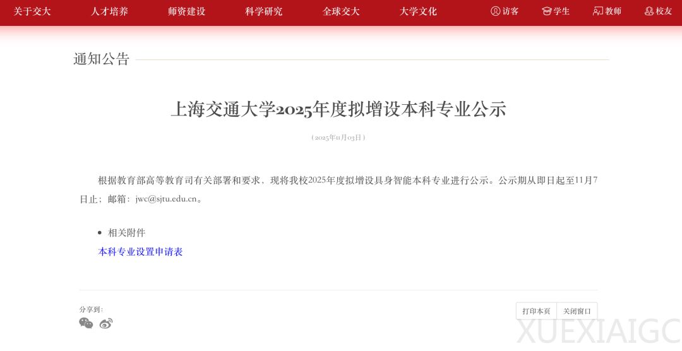This screenshot has width=682, height=351.
Task: Click the alumni (校友) icon
Action: 649,11
